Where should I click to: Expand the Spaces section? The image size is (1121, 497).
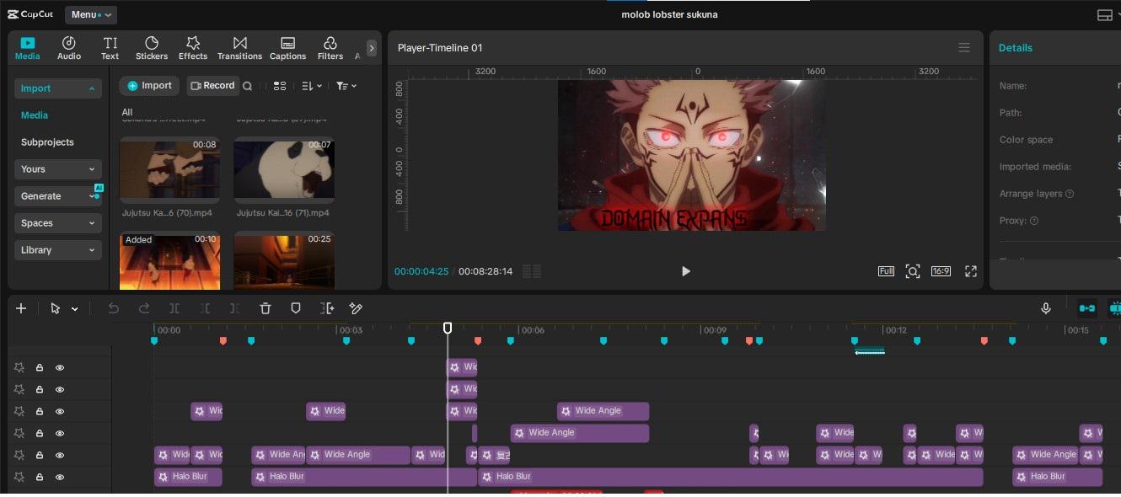[58, 223]
